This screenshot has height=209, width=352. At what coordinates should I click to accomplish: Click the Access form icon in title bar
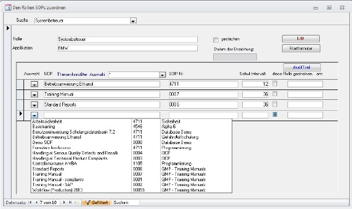click(x=8, y=8)
